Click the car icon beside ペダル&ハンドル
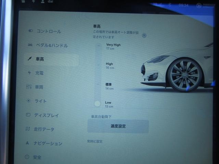The image size is (219, 164). coord(30,45)
